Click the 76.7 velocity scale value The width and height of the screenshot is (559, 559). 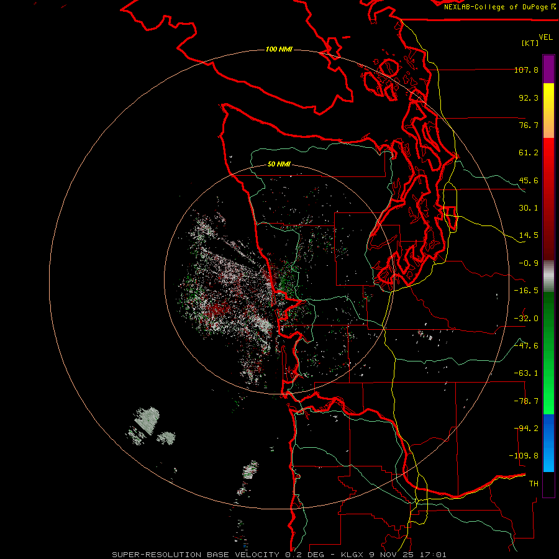click(529, 125)
